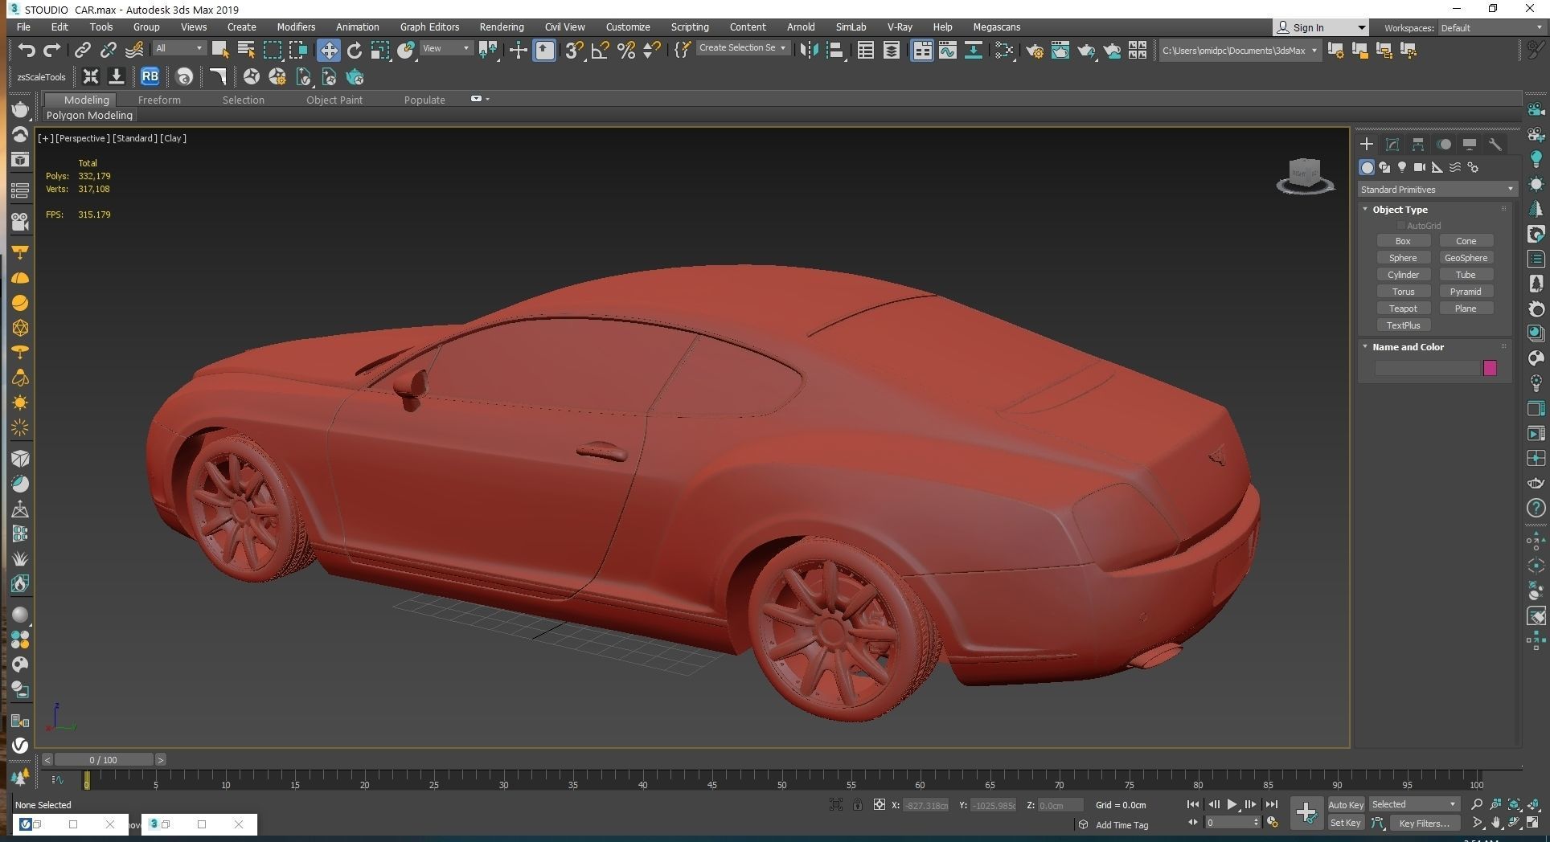
Task: Toggle the Angle Snap icon
Action: pos(600,51)
